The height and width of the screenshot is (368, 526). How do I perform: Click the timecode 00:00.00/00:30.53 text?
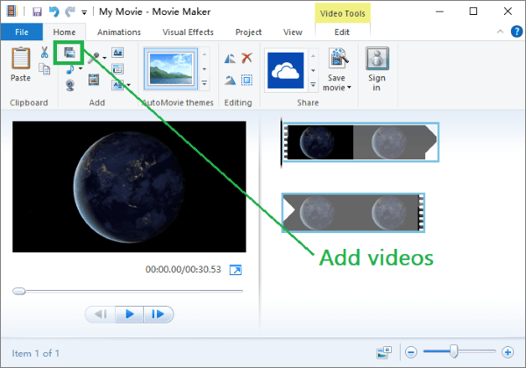[x=183, y=270]
